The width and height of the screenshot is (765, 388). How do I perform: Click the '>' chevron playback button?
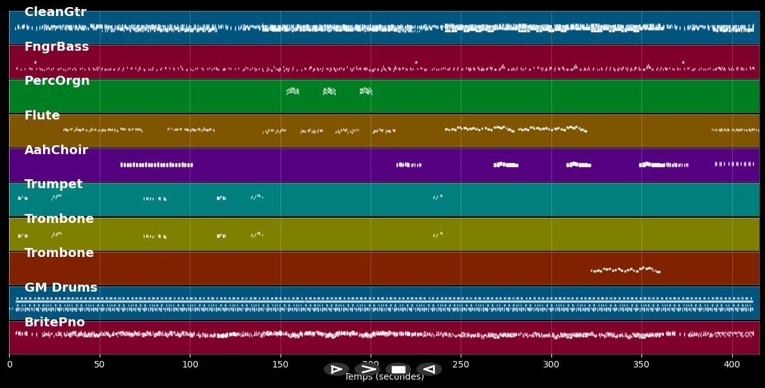[x=367, y=369]
